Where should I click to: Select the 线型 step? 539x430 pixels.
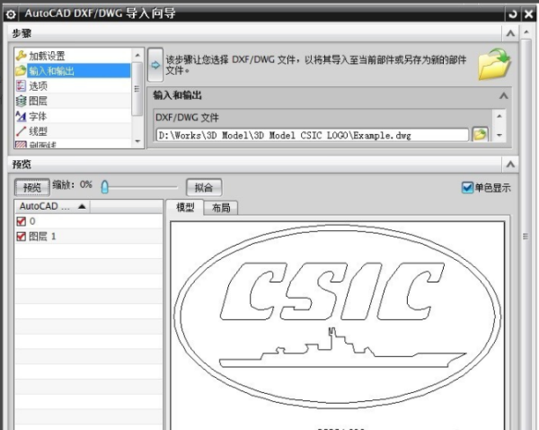click(x=73, y=131)
